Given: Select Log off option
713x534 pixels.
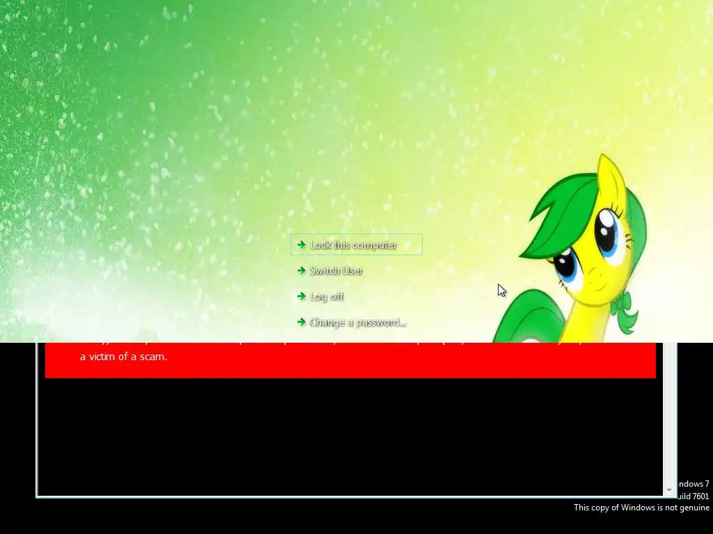Looking at the screenshot, I should [x=327, y=296].
